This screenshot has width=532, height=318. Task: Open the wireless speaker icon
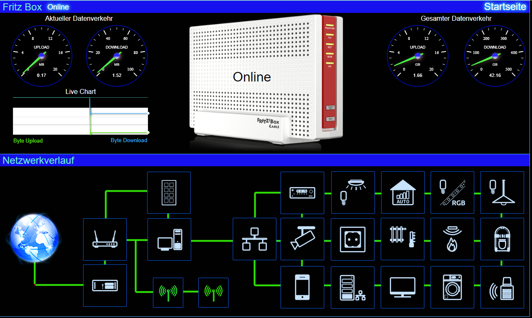point(502,287)
